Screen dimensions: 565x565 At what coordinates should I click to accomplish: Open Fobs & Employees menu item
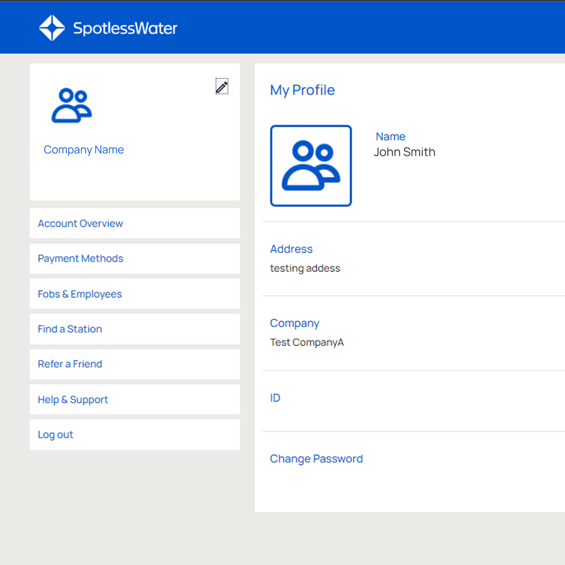135,294
